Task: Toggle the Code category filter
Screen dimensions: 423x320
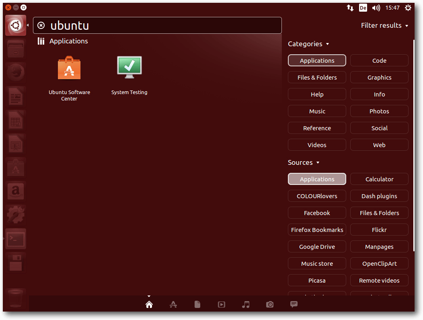Action: (x=379, y=60)
